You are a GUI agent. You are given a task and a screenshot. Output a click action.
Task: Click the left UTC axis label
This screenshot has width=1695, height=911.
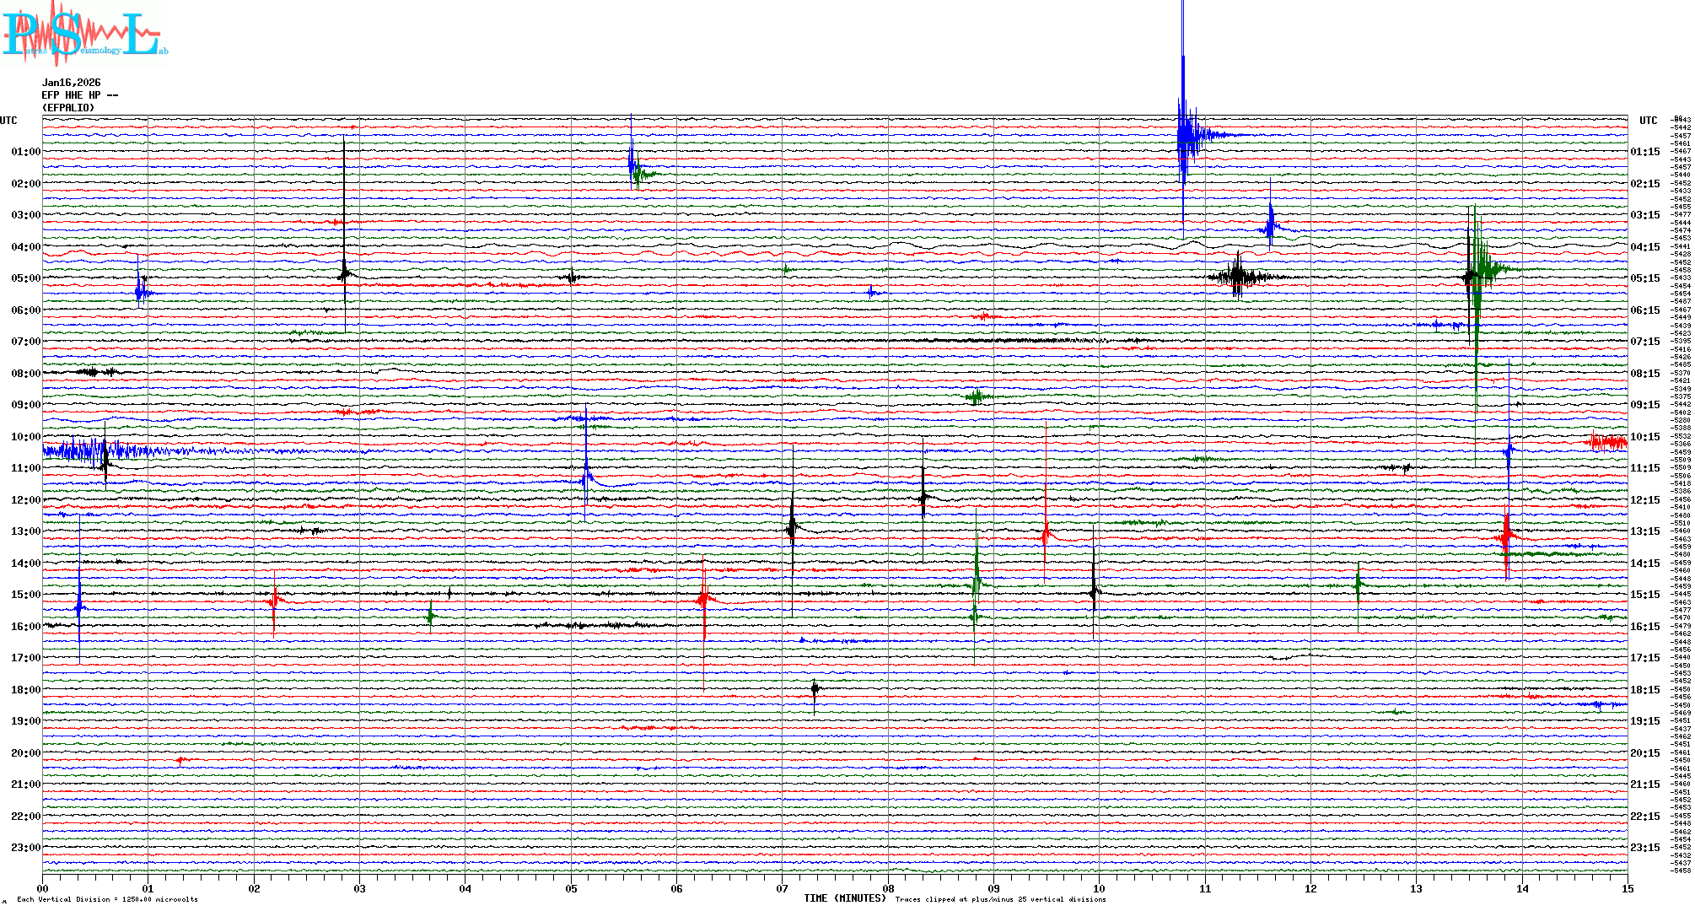[x=8, y=121]
